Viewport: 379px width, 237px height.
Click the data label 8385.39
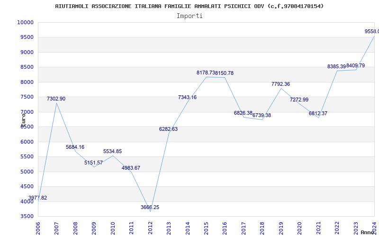337,66
